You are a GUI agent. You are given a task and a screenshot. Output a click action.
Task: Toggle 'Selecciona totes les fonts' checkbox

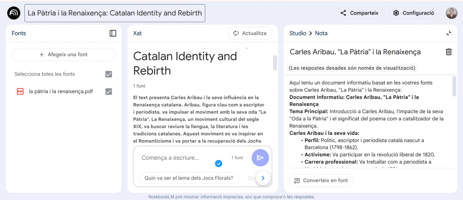click(x=109, y=74)
